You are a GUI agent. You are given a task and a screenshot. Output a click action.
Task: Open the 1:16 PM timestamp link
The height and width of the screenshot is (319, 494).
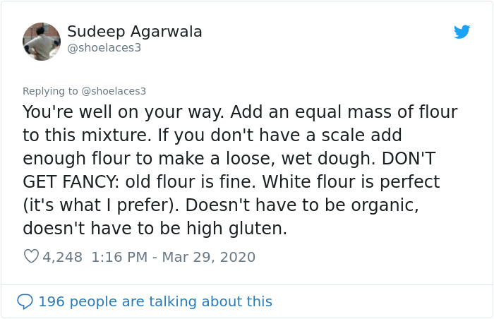(121, 257)
